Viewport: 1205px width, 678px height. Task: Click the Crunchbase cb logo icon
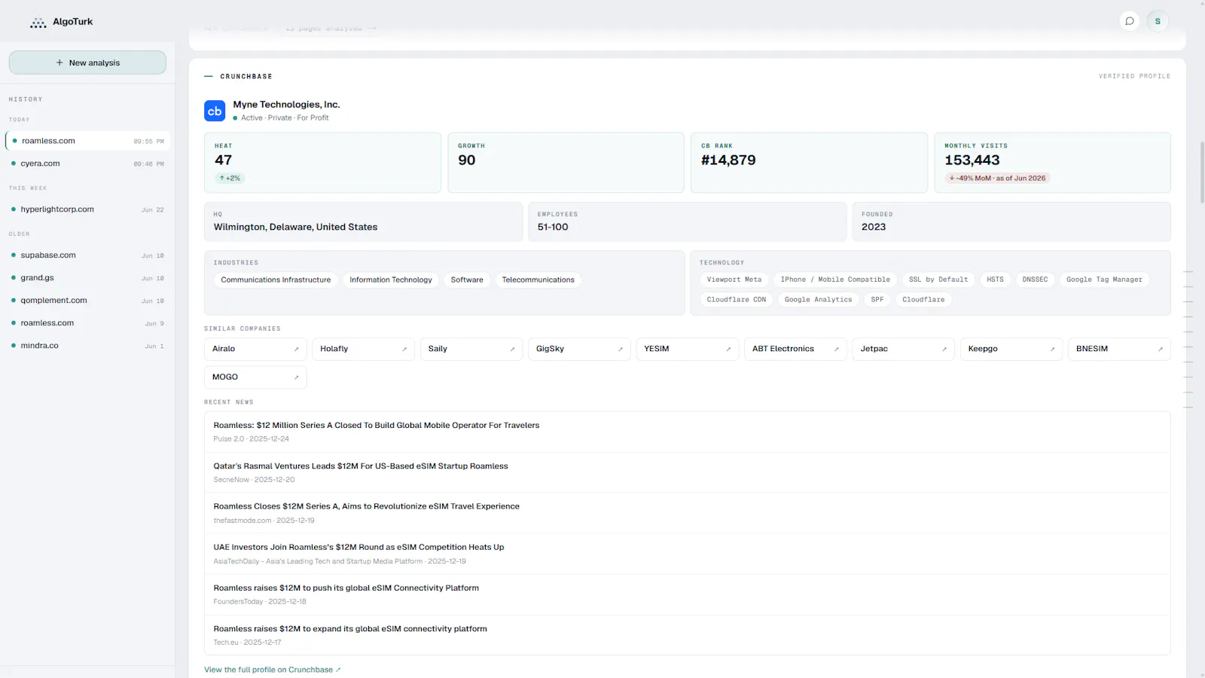[x=215, y=111]
